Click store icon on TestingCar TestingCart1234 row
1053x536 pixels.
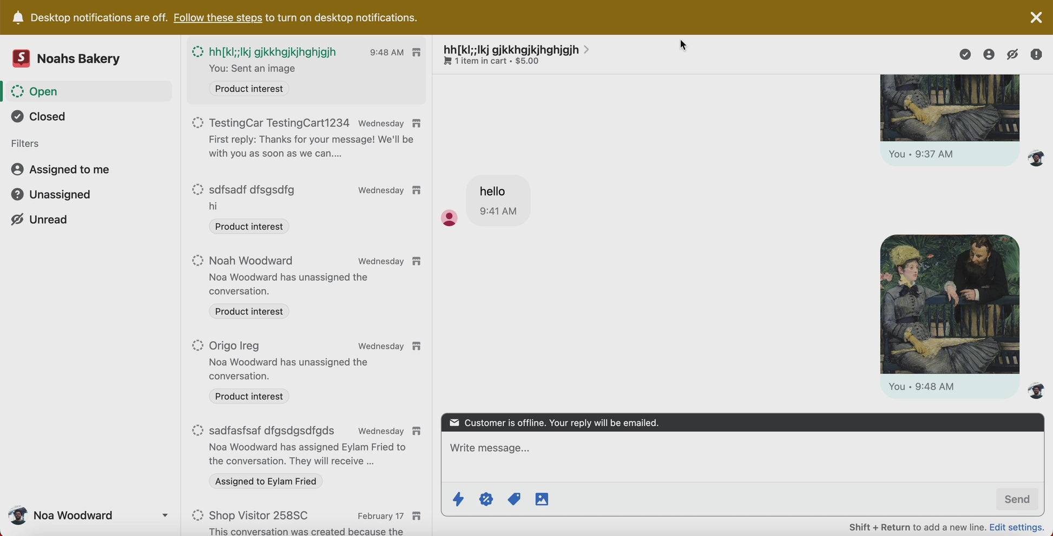[416, 123]
